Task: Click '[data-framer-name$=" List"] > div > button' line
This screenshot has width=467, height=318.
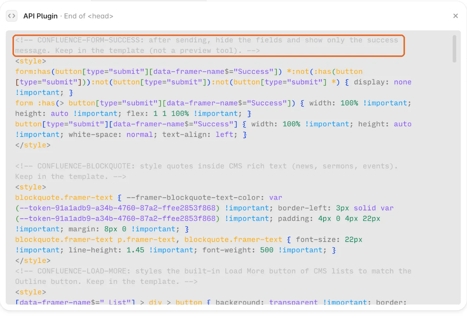Action: pyautogui.click(x=211, y=302)
